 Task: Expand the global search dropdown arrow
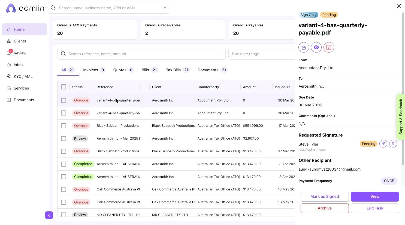point(165,8)
